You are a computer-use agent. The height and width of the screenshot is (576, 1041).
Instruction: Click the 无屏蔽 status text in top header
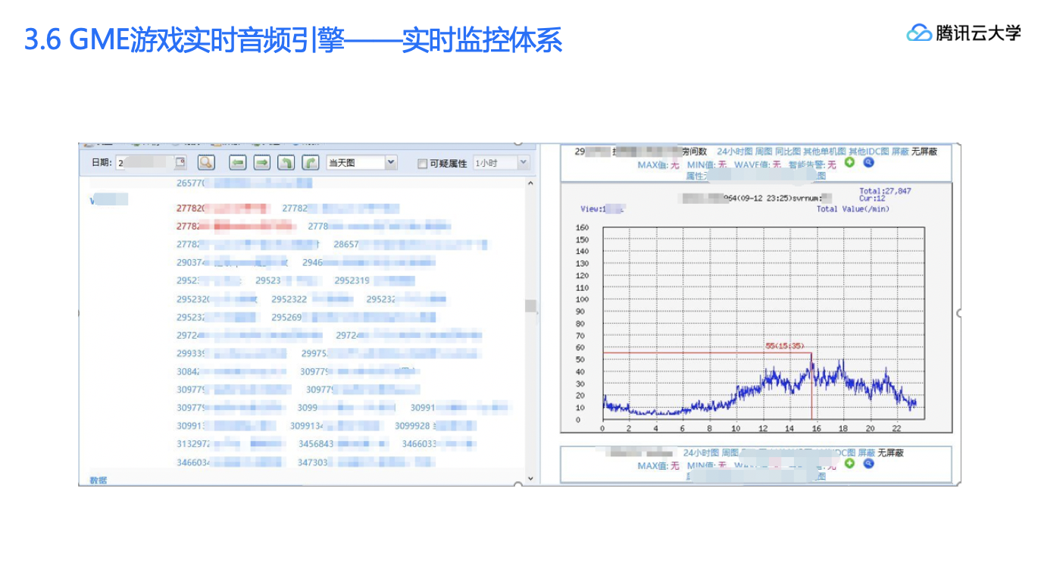coord(924,152)
